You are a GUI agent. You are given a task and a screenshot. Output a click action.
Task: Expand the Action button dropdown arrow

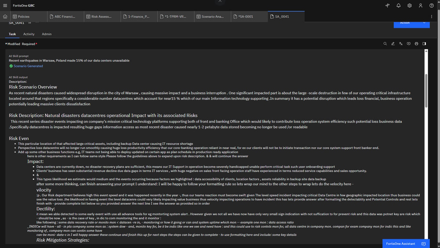424,23
